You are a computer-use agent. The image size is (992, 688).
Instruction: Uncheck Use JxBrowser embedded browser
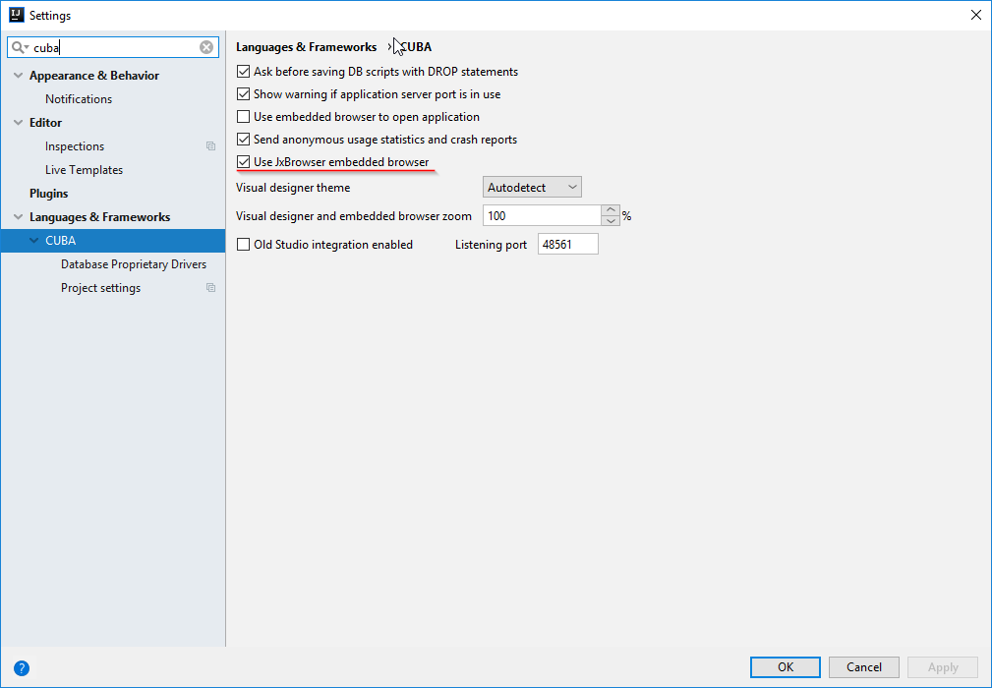[244, 162]
